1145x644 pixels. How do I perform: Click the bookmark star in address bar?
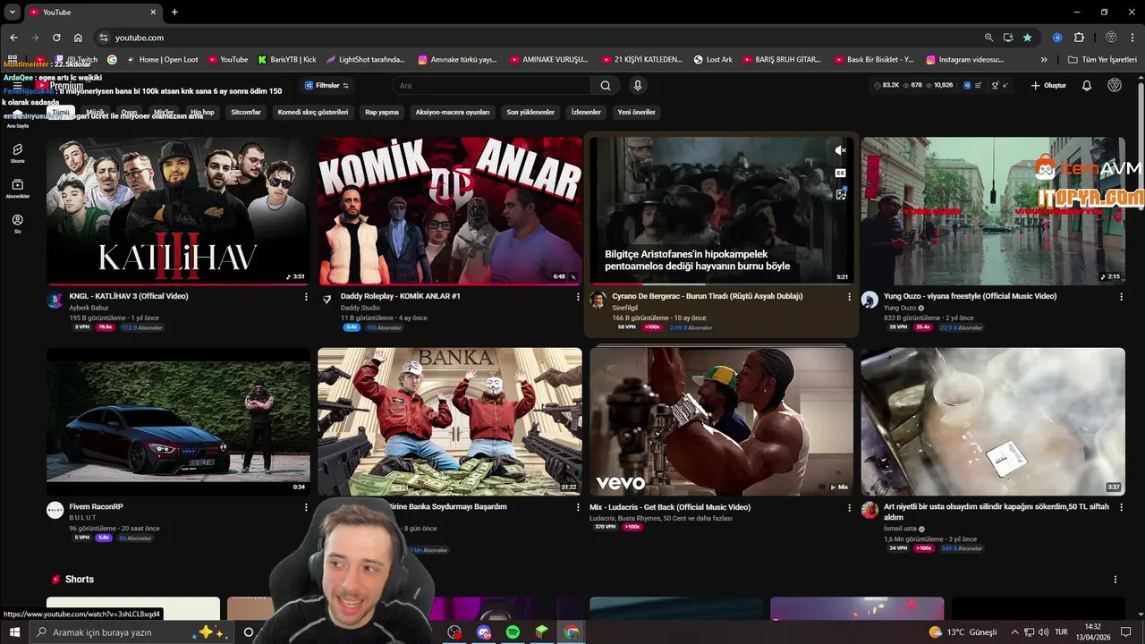click(1027, 38)
